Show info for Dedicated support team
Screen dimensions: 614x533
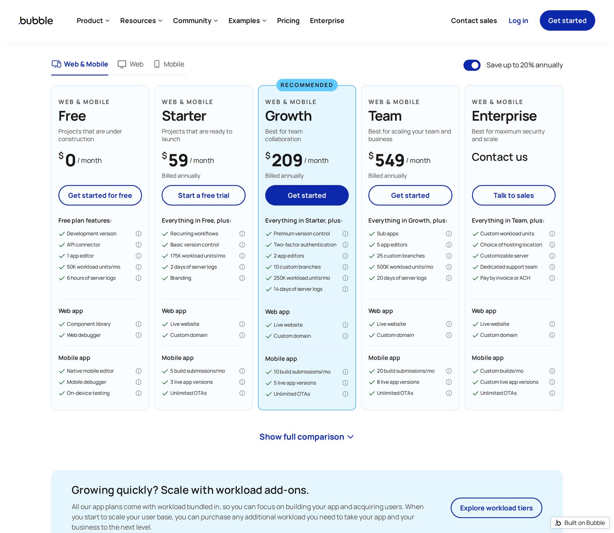pos(552,267)
